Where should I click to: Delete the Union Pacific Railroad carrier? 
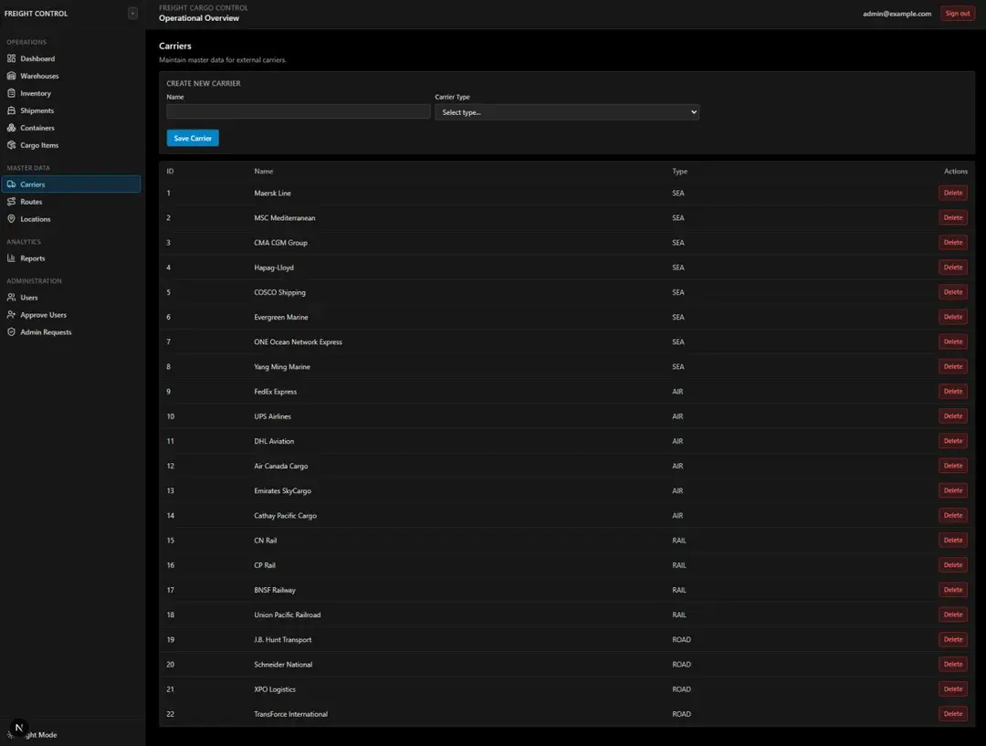coord(952,615)
